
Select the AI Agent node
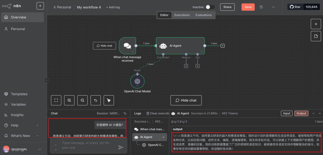point(180,46)
